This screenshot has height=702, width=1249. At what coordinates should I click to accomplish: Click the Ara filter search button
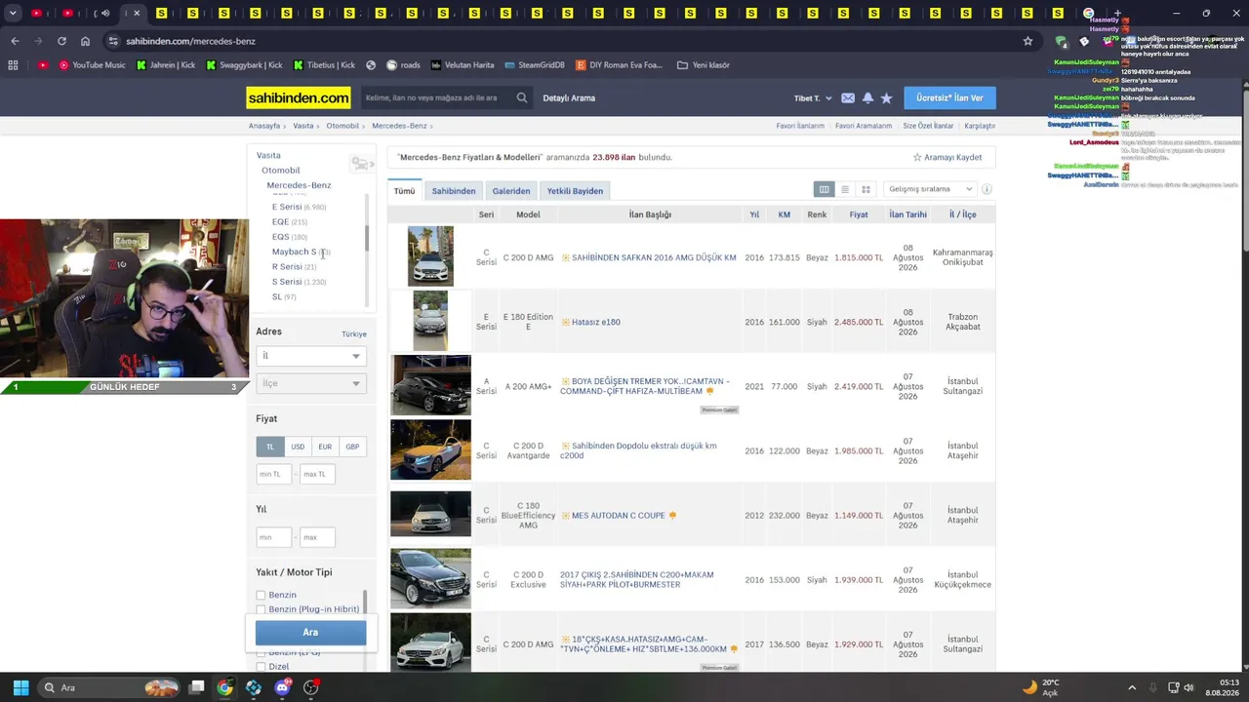(310, 633)
